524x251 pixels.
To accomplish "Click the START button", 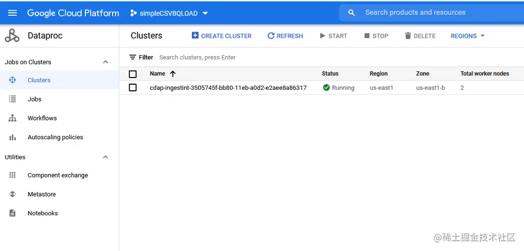I will pos(334,36).
